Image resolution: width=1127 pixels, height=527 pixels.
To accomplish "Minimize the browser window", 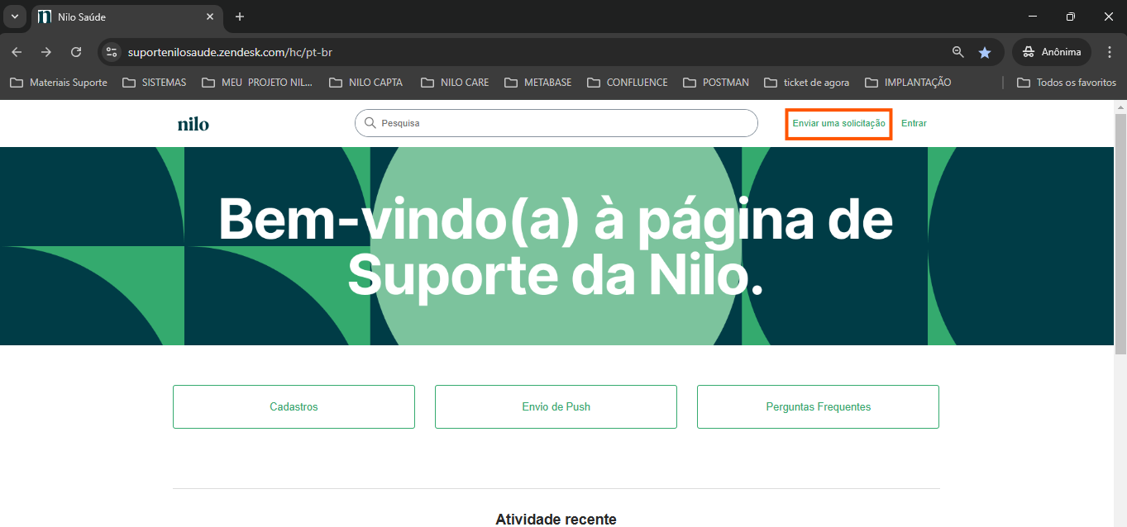I will coord(1033,17).
